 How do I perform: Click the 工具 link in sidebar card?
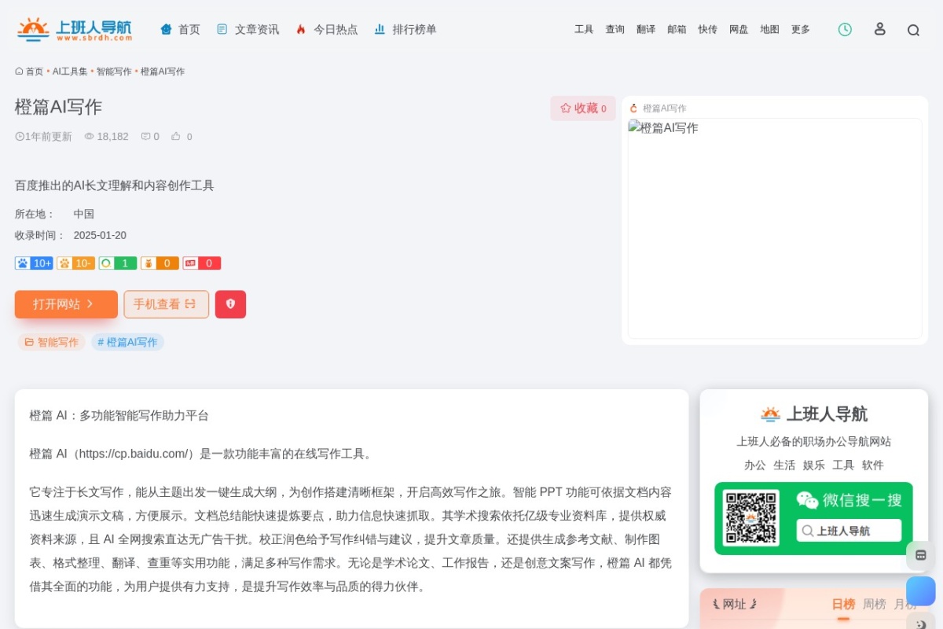(x=843, y=465)
